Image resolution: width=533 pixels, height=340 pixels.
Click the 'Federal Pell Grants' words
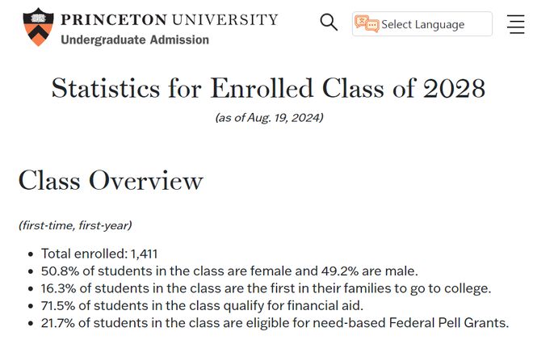click(x=449, y=323)
